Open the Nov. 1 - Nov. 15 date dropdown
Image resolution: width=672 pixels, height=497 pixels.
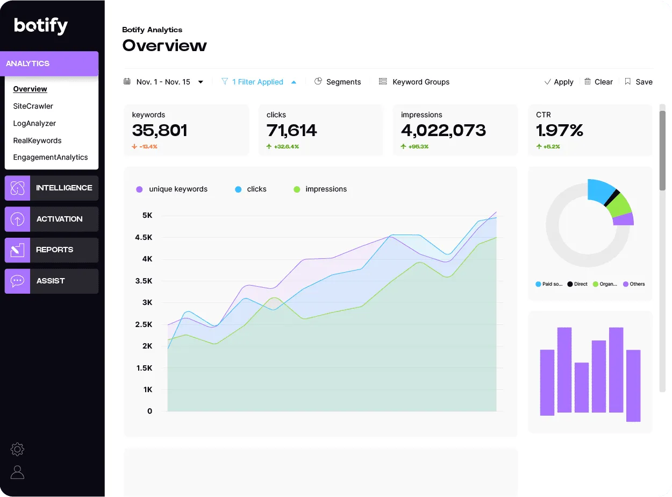(x=199, y=82)
